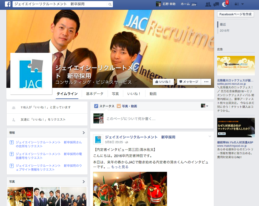This screenshot has height=206, width=259.
Task: Open privacy shortcuts lock icon
Action: coord(237,4)
